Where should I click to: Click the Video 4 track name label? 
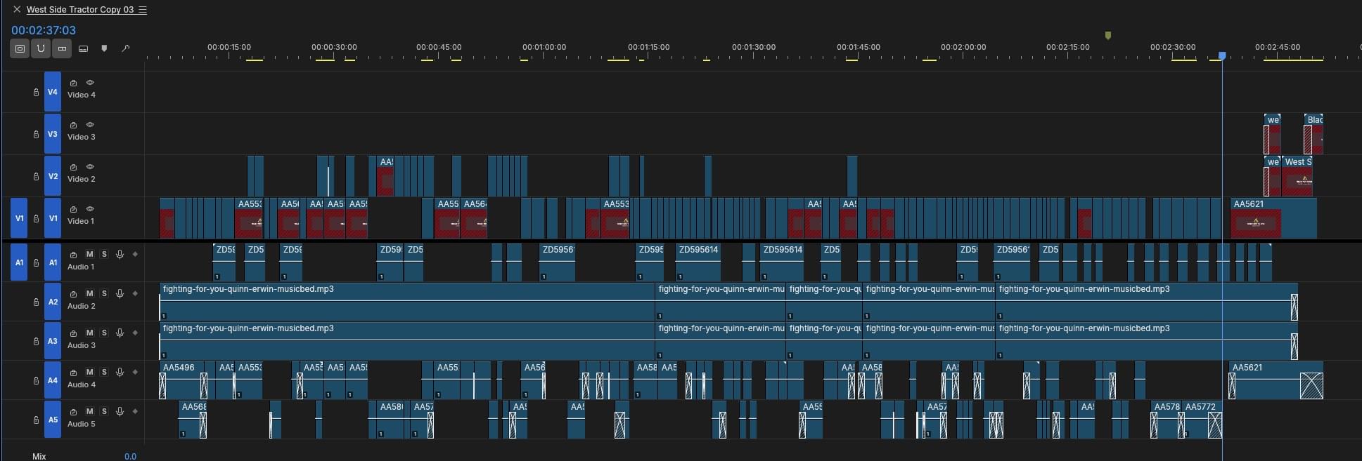point(82,95)
